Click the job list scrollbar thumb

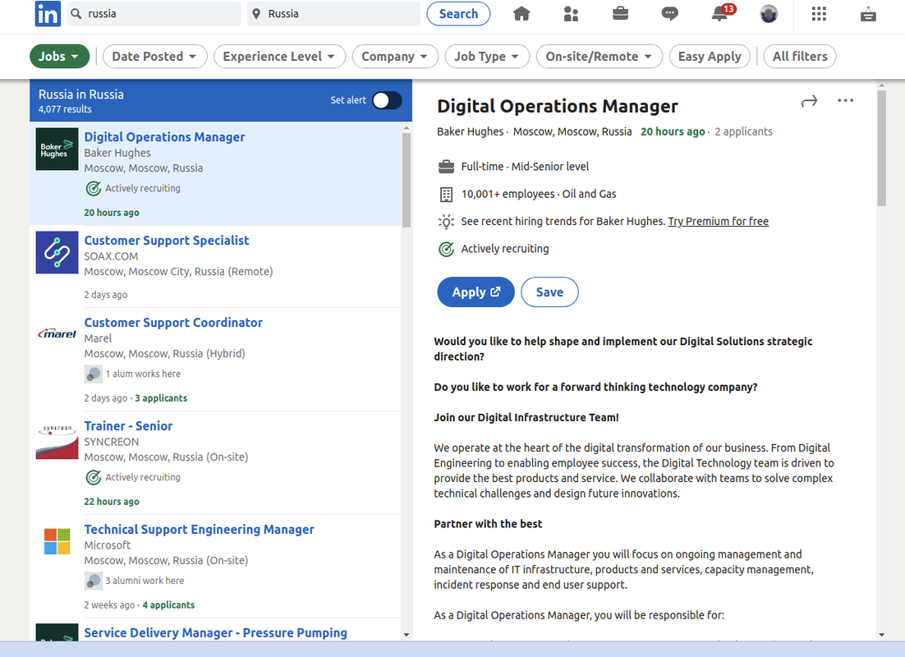click(407, 180)
